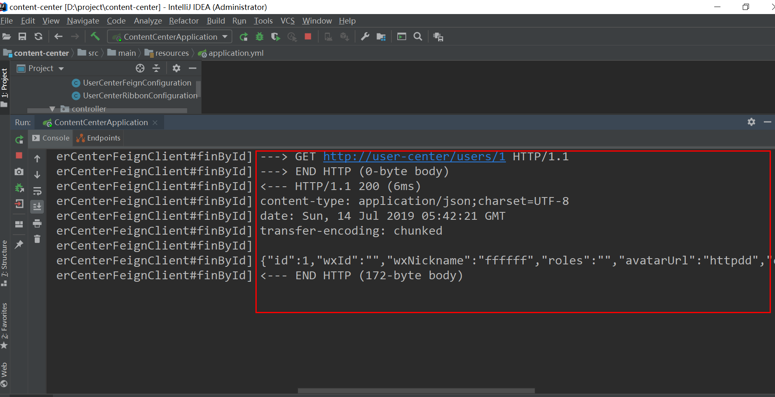The image size is (775, 397).
Task: Click the Synchronize refresh toolbar icon
Action: [38, 37]
